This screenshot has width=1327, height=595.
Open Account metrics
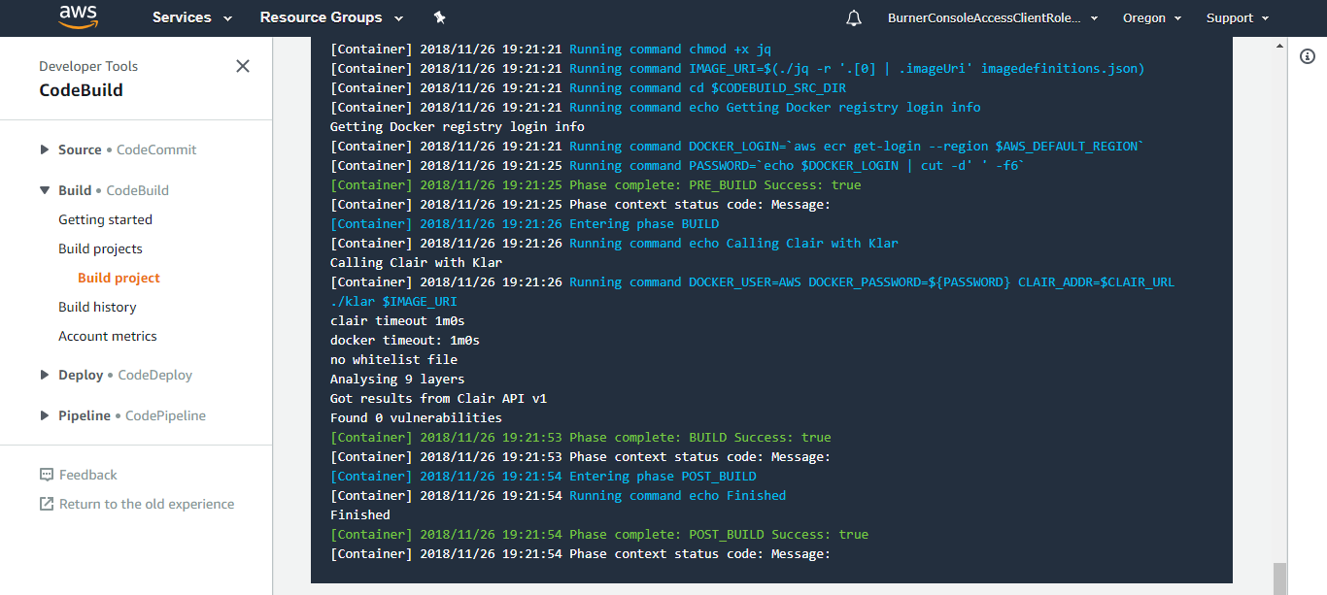pyautogui.click(x=108, y=336)
